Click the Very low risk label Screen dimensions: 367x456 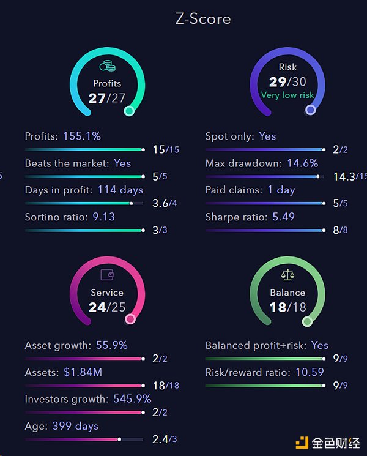pyautogui.click(x=287, y=95)
